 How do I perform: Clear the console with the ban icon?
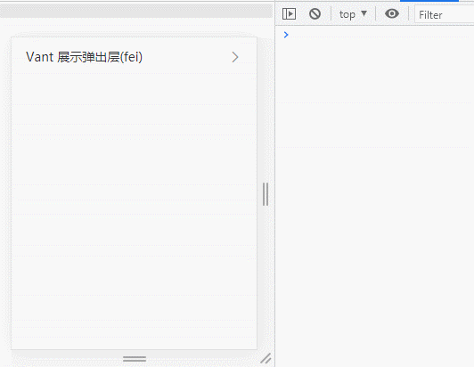pyautogui.click(x=315, y=14)
